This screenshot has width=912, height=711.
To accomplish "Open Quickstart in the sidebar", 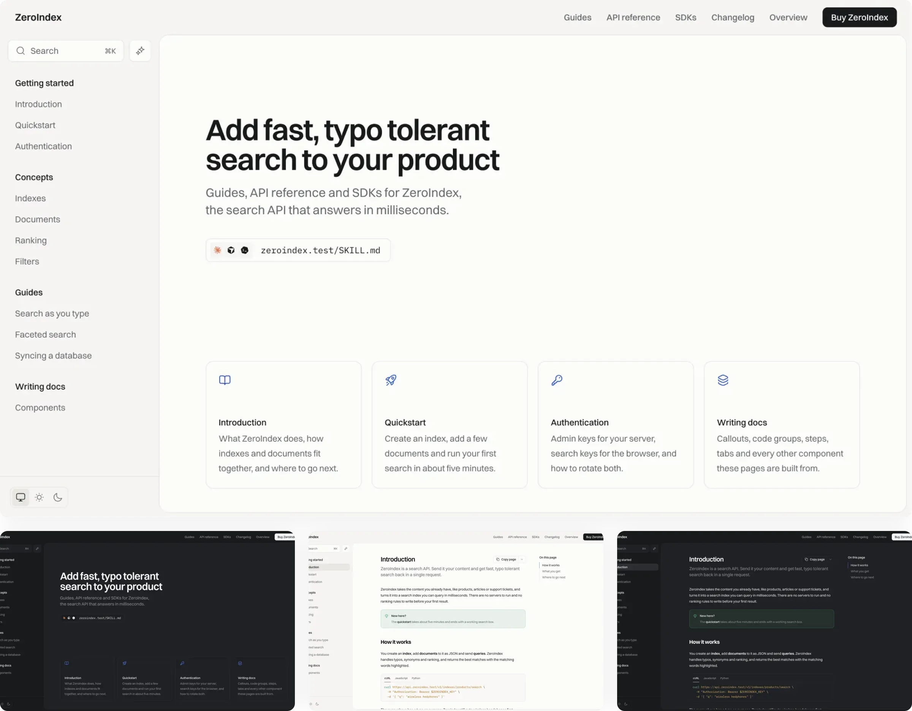I will tap(35, 125).
